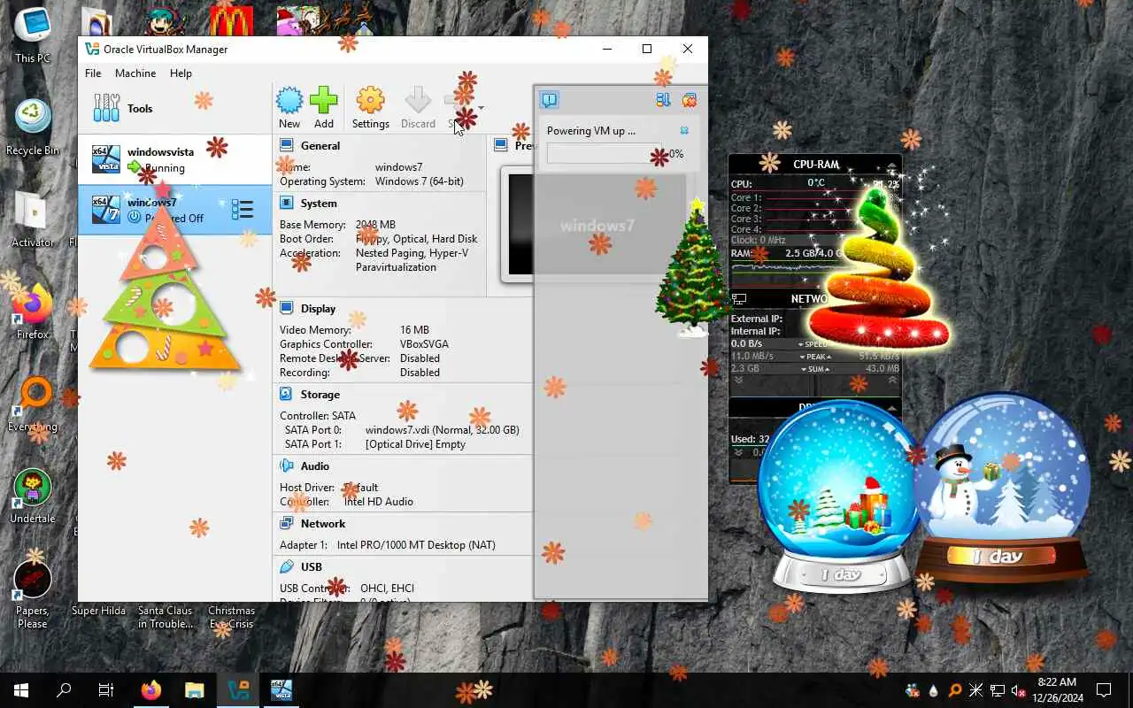1133x708 pixels.
Task: Open the Display section settings
Action: pos(318,308)
